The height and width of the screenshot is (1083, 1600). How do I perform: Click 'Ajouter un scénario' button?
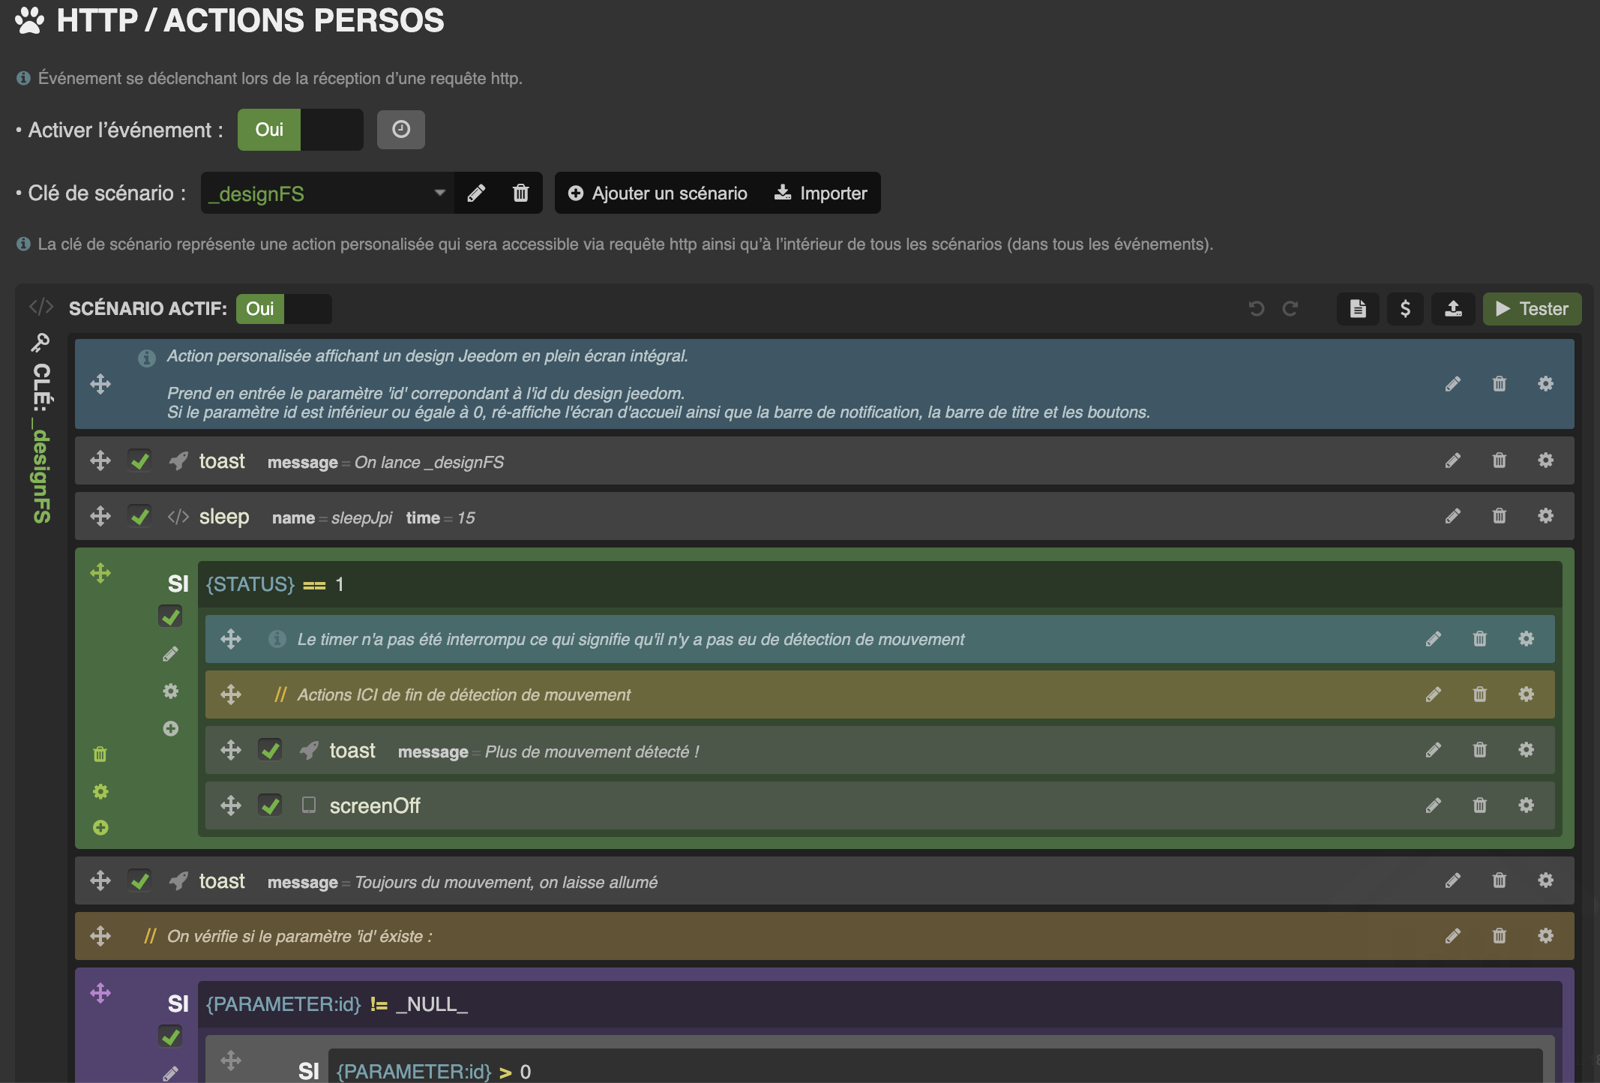point(658,193)
